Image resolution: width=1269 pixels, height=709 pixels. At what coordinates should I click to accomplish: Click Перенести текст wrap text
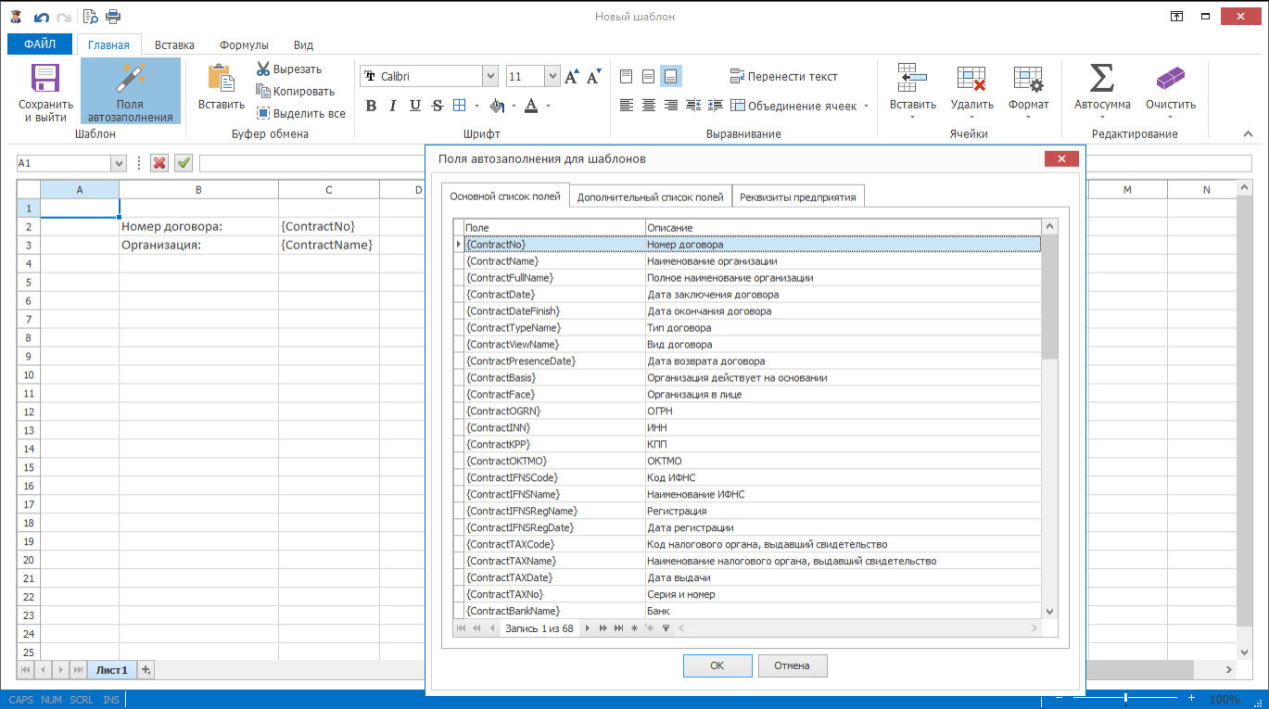click(x=784, y=76)
